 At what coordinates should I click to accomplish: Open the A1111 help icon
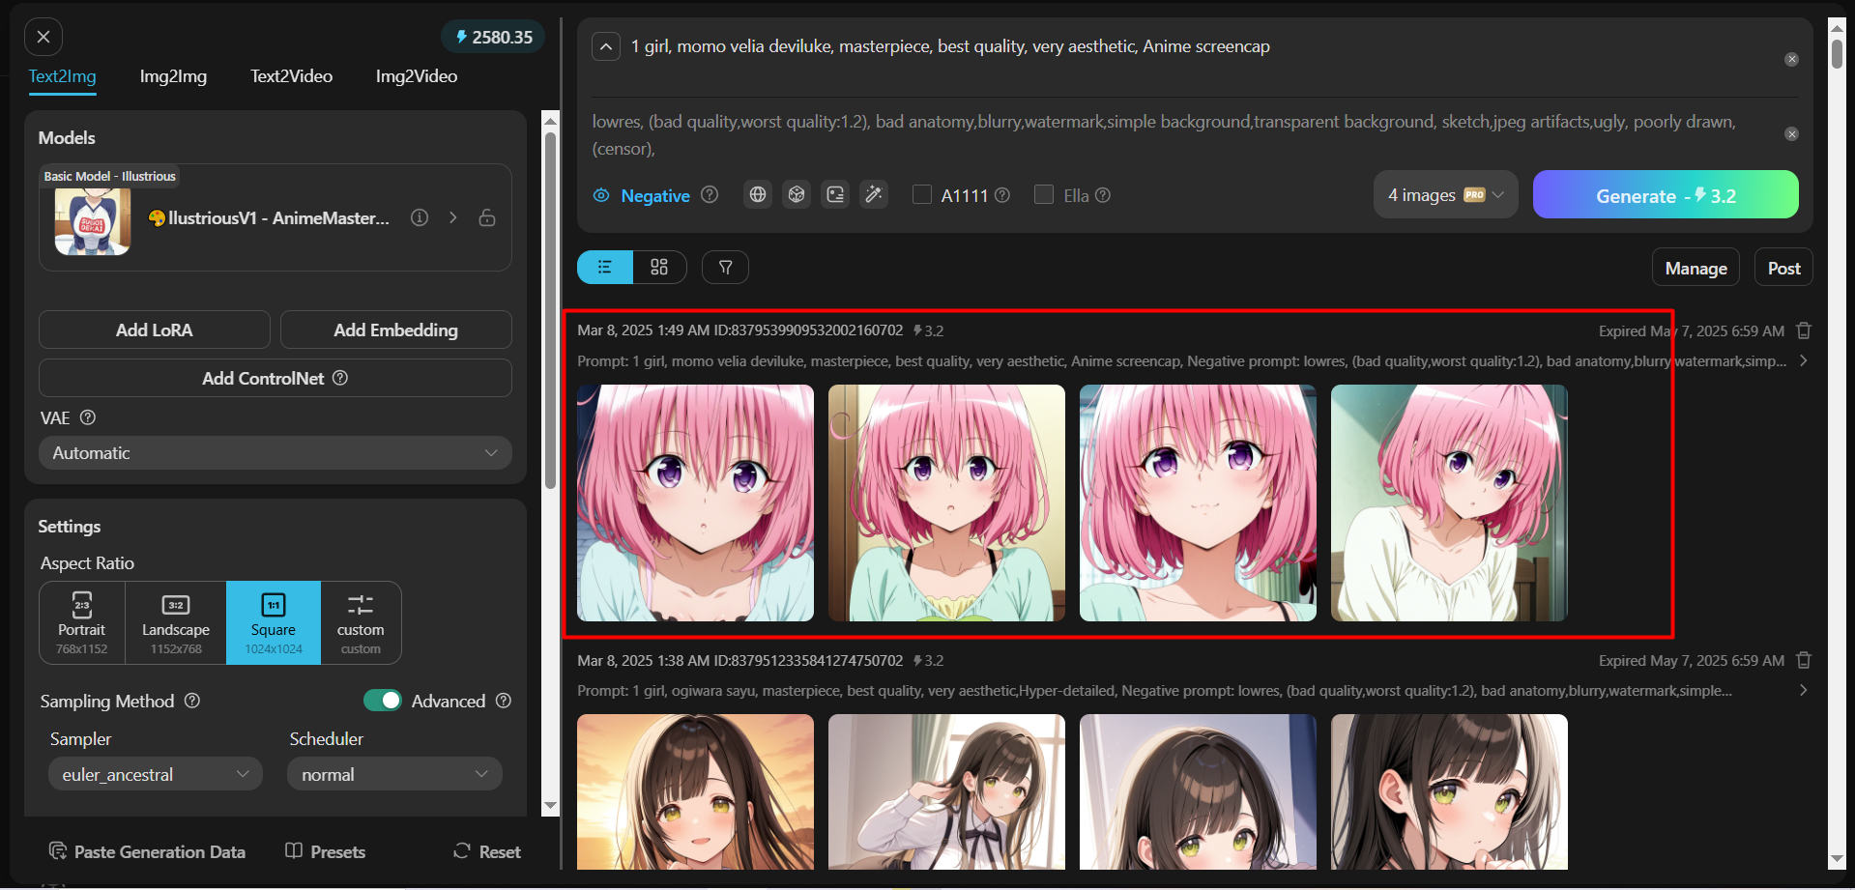[x=1002, y=194]
